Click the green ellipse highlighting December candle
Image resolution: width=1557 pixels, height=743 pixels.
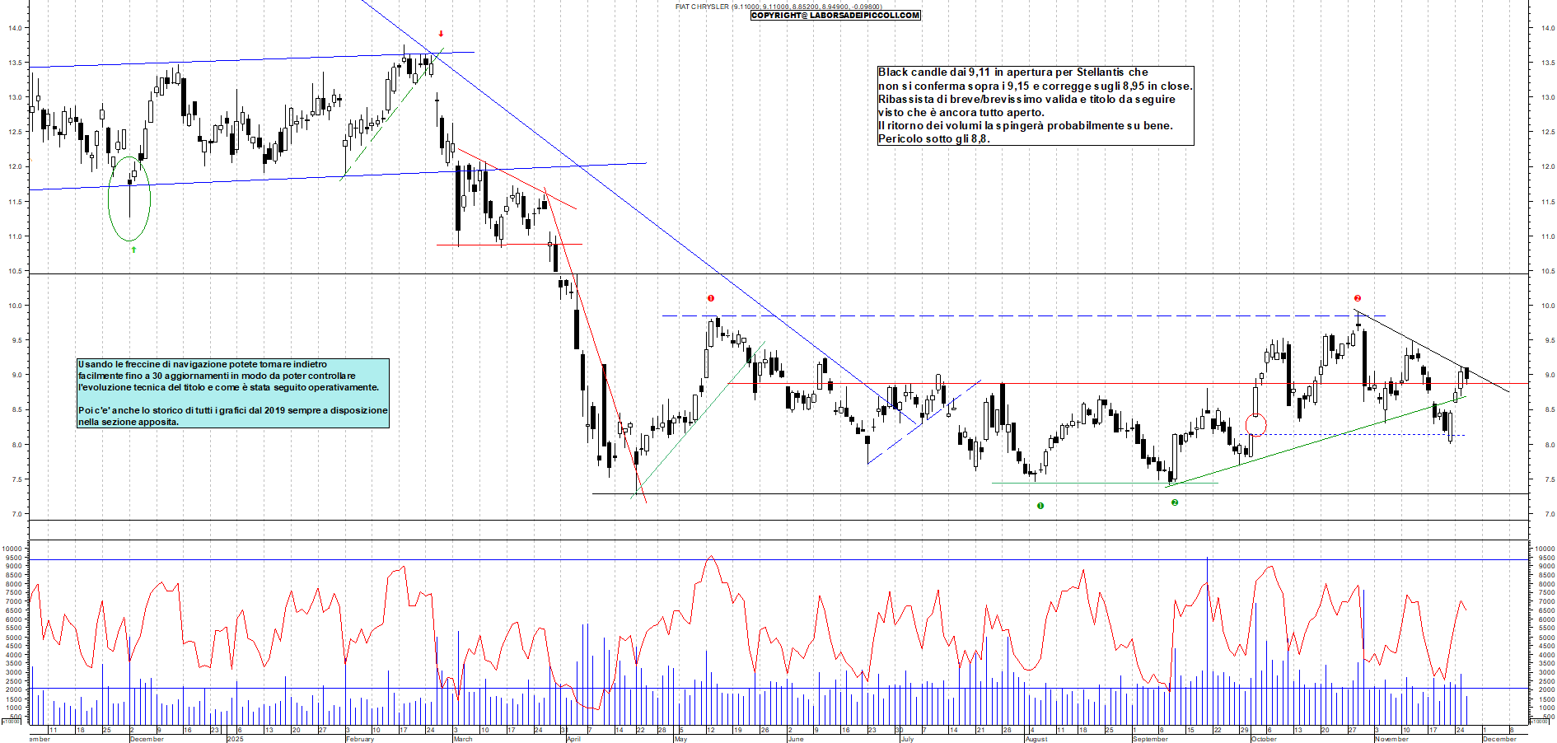[130, 200]
